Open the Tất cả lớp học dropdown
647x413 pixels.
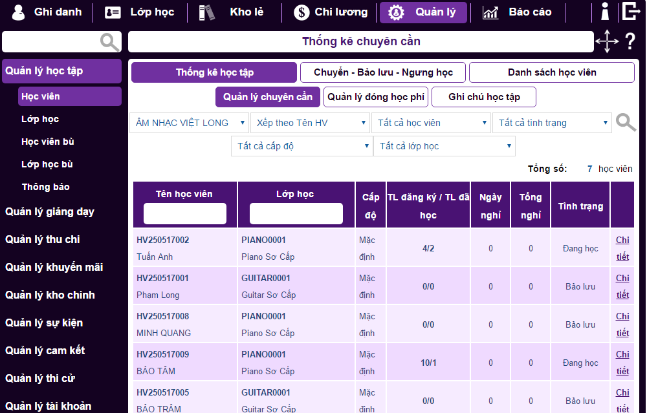pos(444,146)
